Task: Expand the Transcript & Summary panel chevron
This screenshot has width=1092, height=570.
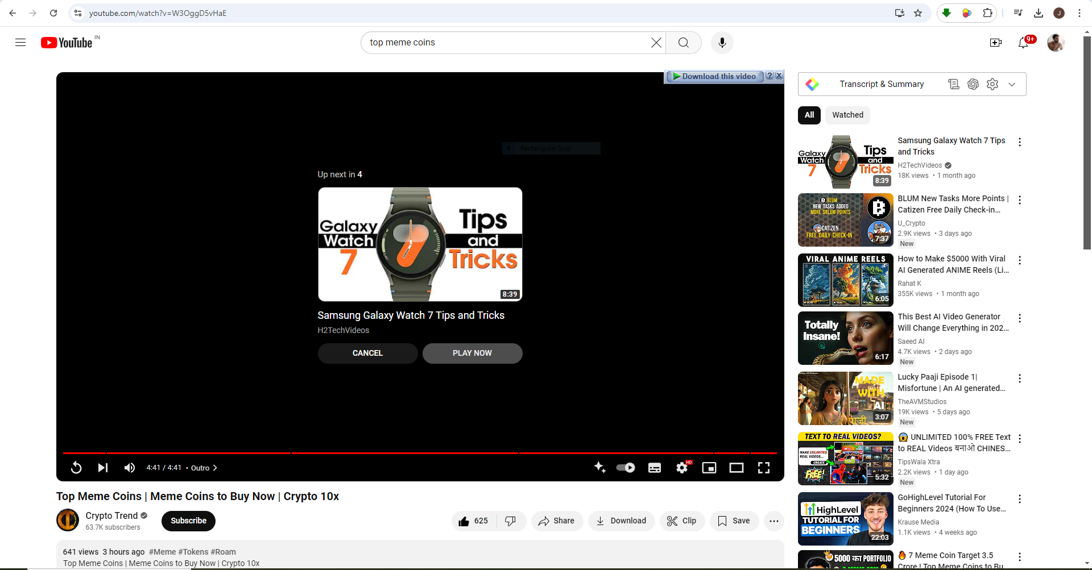Action: pyautogui.click(x=1012, y=85)
